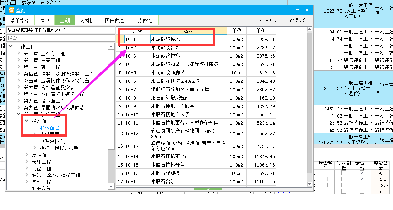The height and width of the screenshot is (210, 393).
Task: Switch to the 我的数据 tab
Action: pos(144,21)
